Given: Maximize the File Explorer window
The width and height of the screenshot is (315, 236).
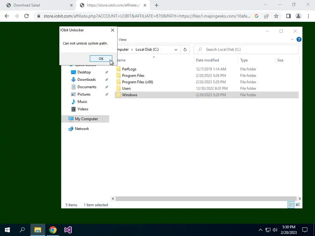Looking at the screenshot, I should [x=281, y=31].
